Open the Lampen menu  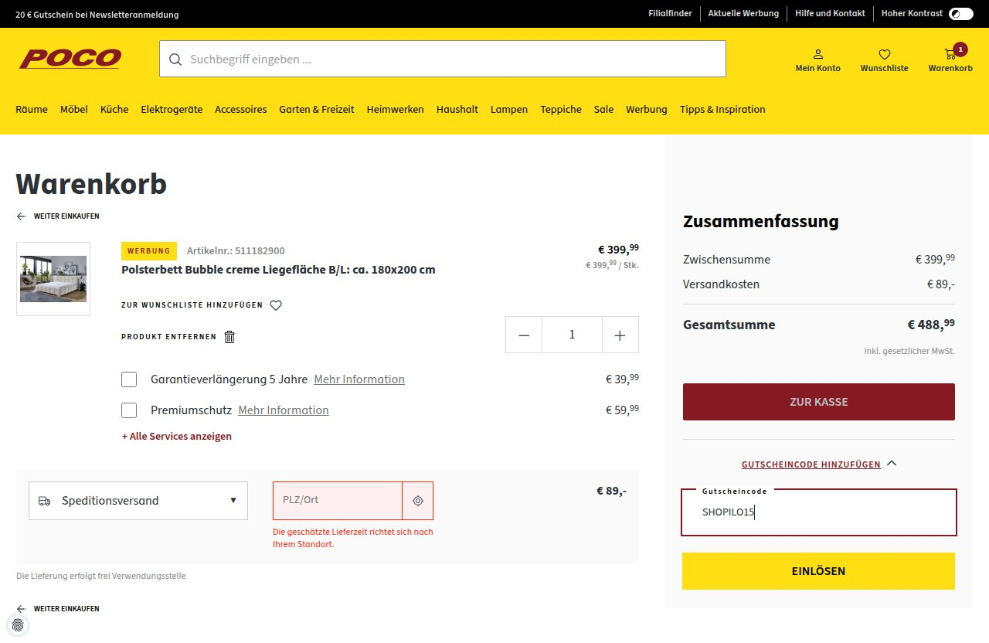click(x=509, y=109)
